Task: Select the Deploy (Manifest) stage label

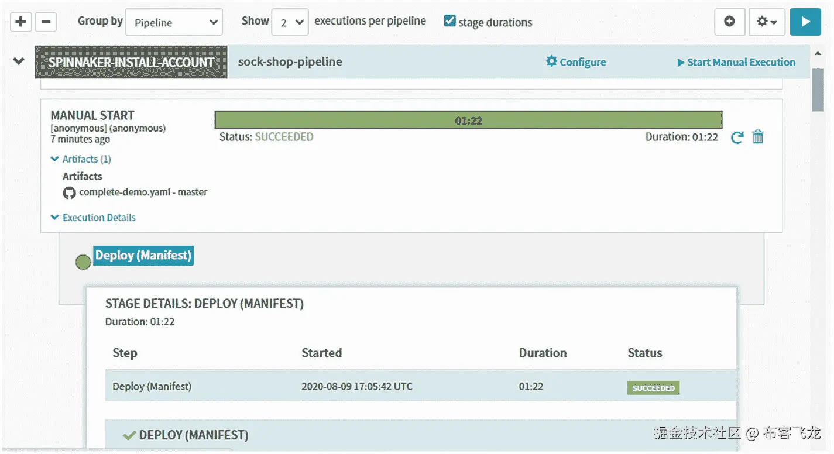Action: pos(143,256)
